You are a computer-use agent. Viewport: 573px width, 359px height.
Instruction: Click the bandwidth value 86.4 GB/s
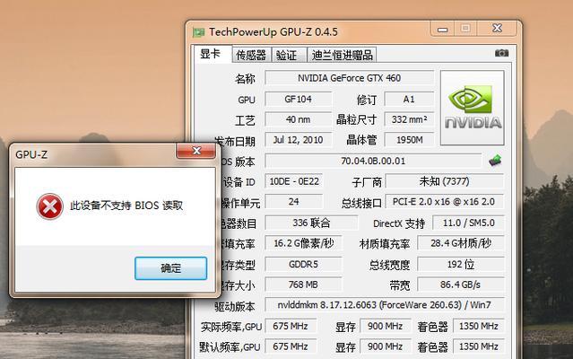pyautogui.click(x=460, y=285)
